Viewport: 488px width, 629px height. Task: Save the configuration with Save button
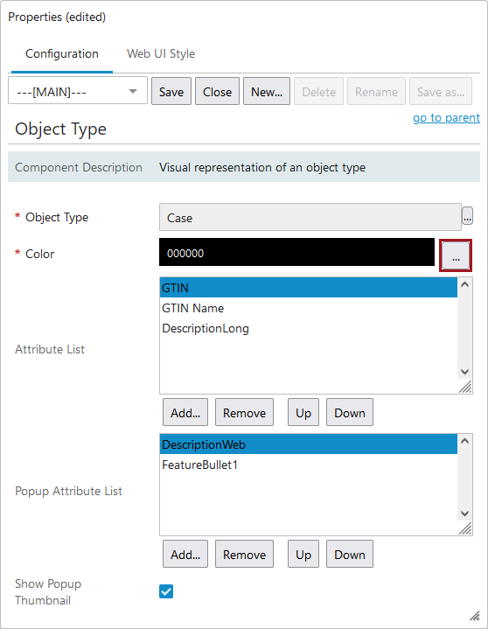[x=171, y=92]
